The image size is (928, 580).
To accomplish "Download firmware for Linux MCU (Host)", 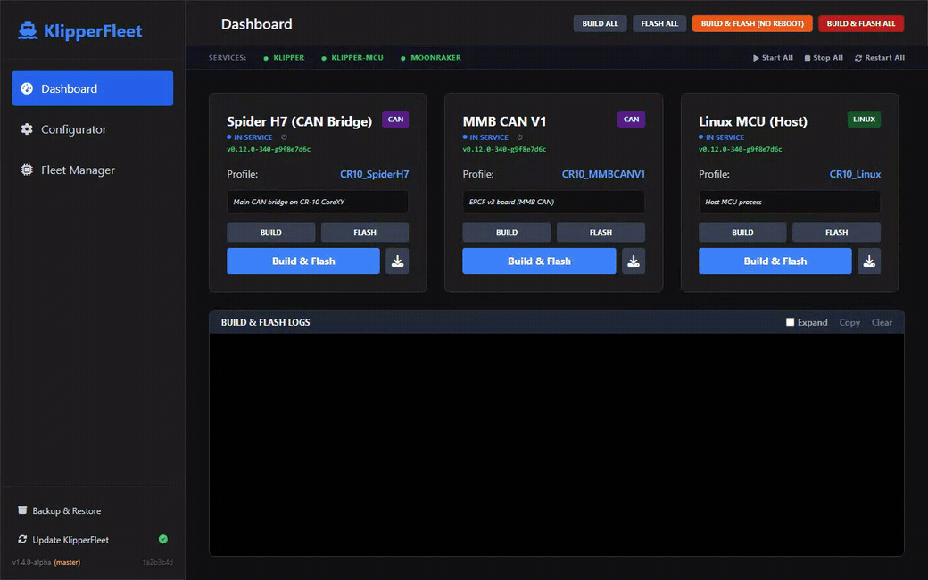I will (869, 261).
